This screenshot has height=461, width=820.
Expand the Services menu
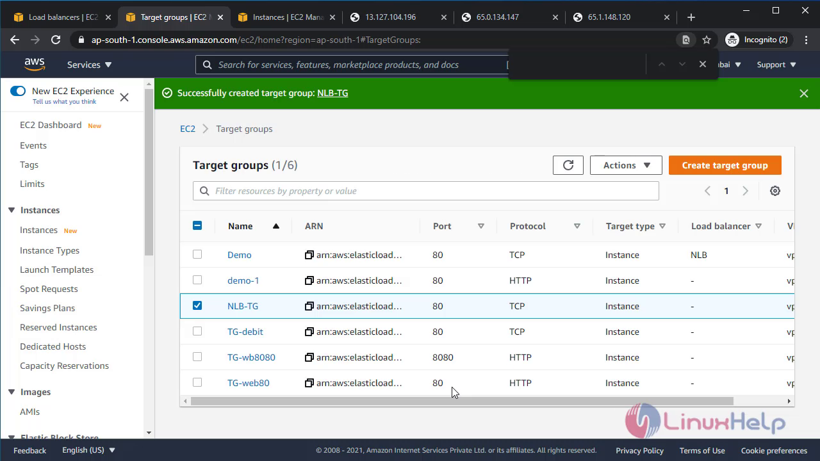tap(90, 65)
